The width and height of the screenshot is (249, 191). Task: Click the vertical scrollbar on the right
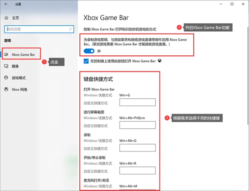coord(248,76)
